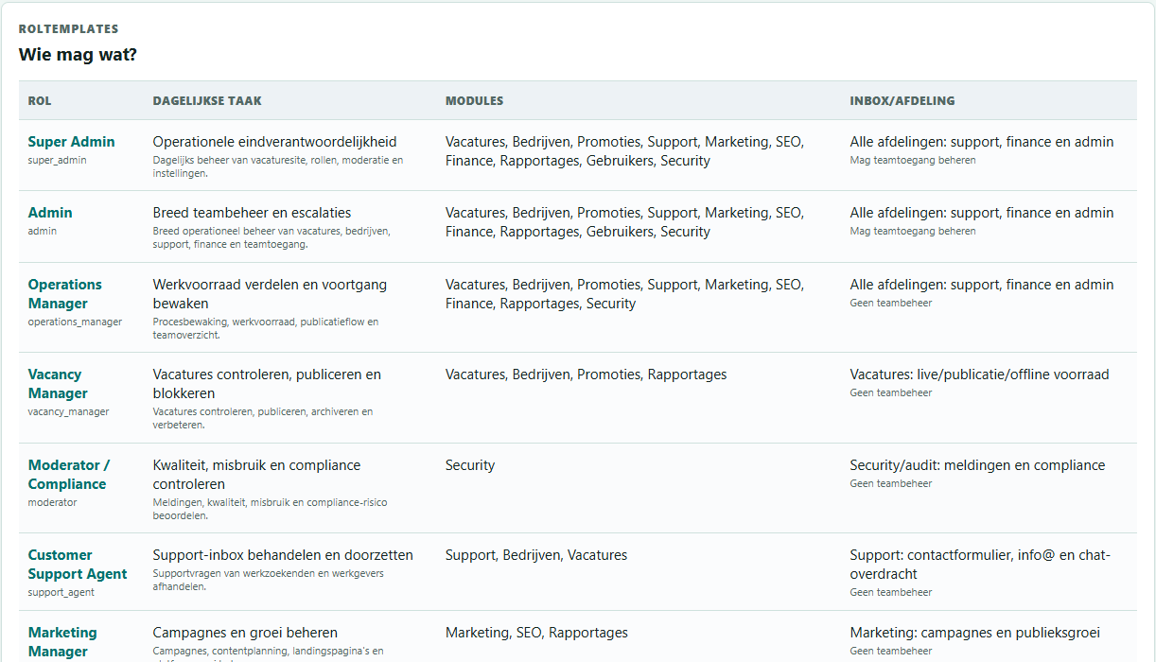
Task: Click 'Kwaliteit, misbruik en compliance controleren' task
Action: click(x=256, y=475)
